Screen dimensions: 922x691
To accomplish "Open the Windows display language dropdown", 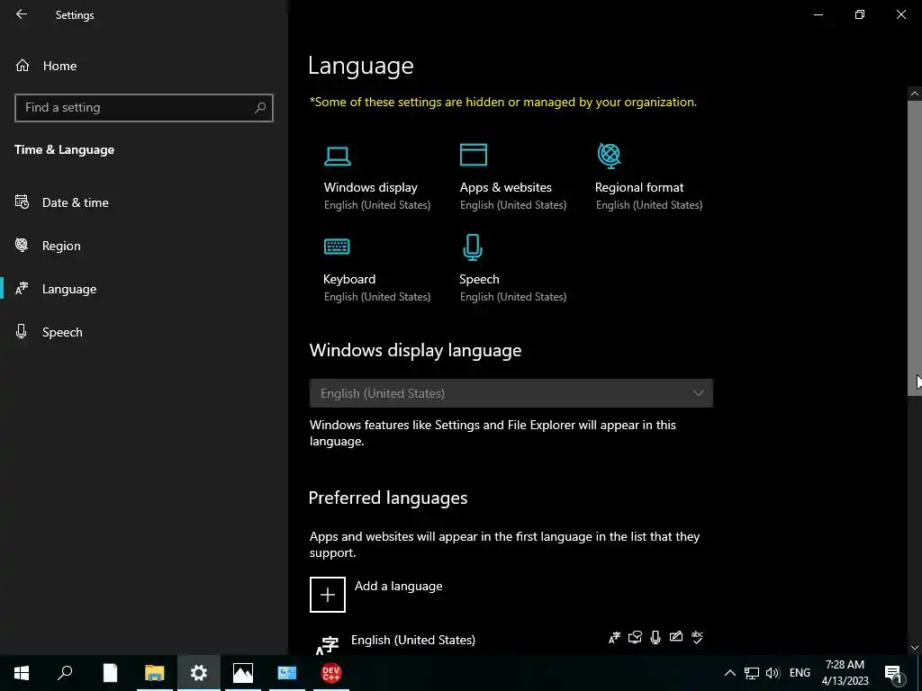I will (511, 393).
